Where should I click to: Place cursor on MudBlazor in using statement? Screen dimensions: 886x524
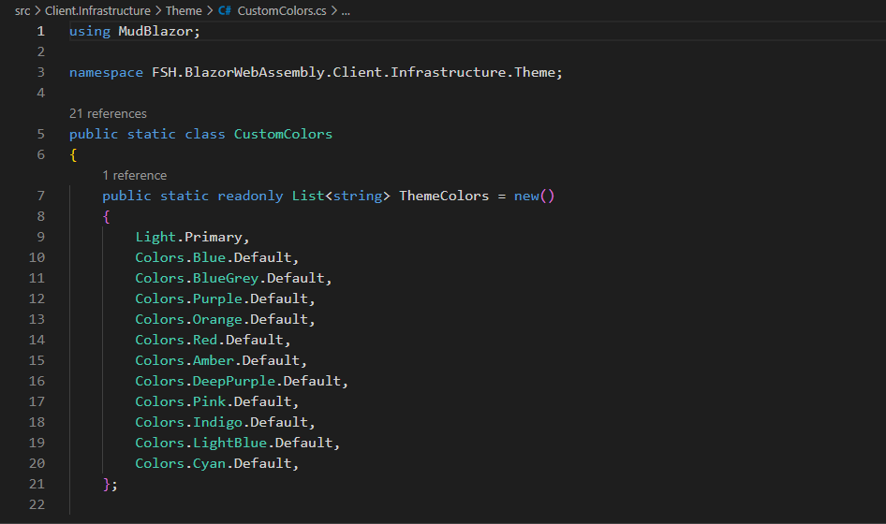click(x=159, y=31)
